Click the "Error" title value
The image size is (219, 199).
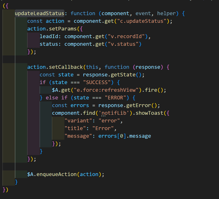(x=103, y=129)
